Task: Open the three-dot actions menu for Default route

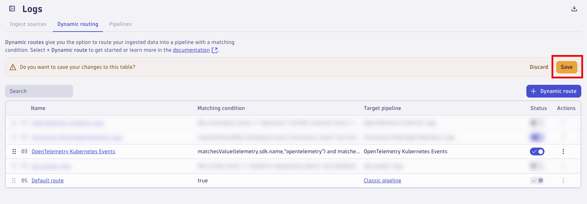Action: coord(563,181)
